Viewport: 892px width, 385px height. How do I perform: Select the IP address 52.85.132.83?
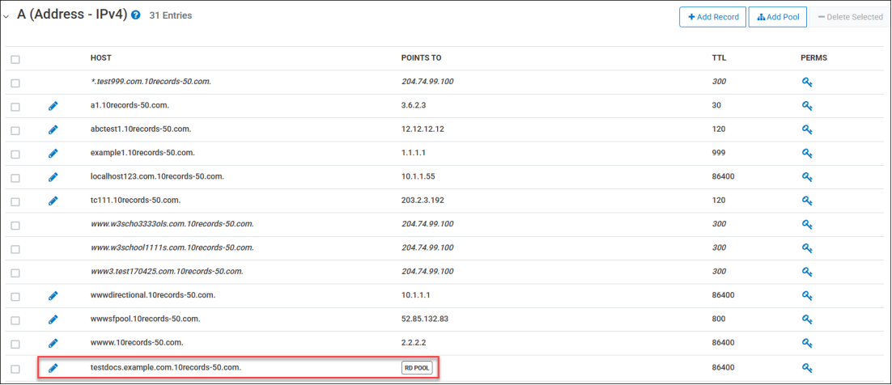pos(425,319)
